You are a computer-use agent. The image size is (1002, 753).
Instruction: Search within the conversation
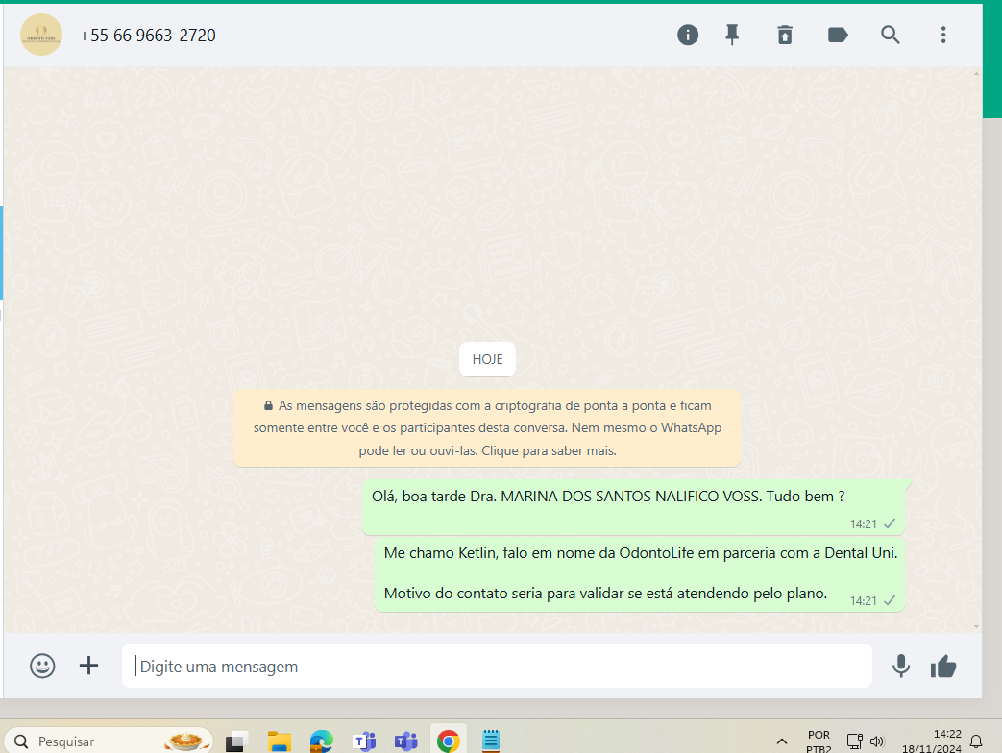tap(891, 35)
